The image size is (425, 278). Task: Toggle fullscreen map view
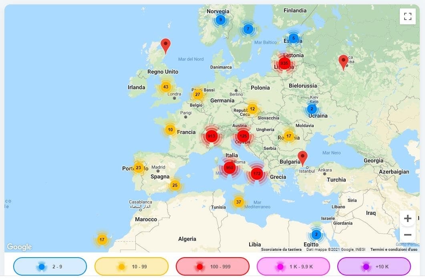tap(408, 16)
